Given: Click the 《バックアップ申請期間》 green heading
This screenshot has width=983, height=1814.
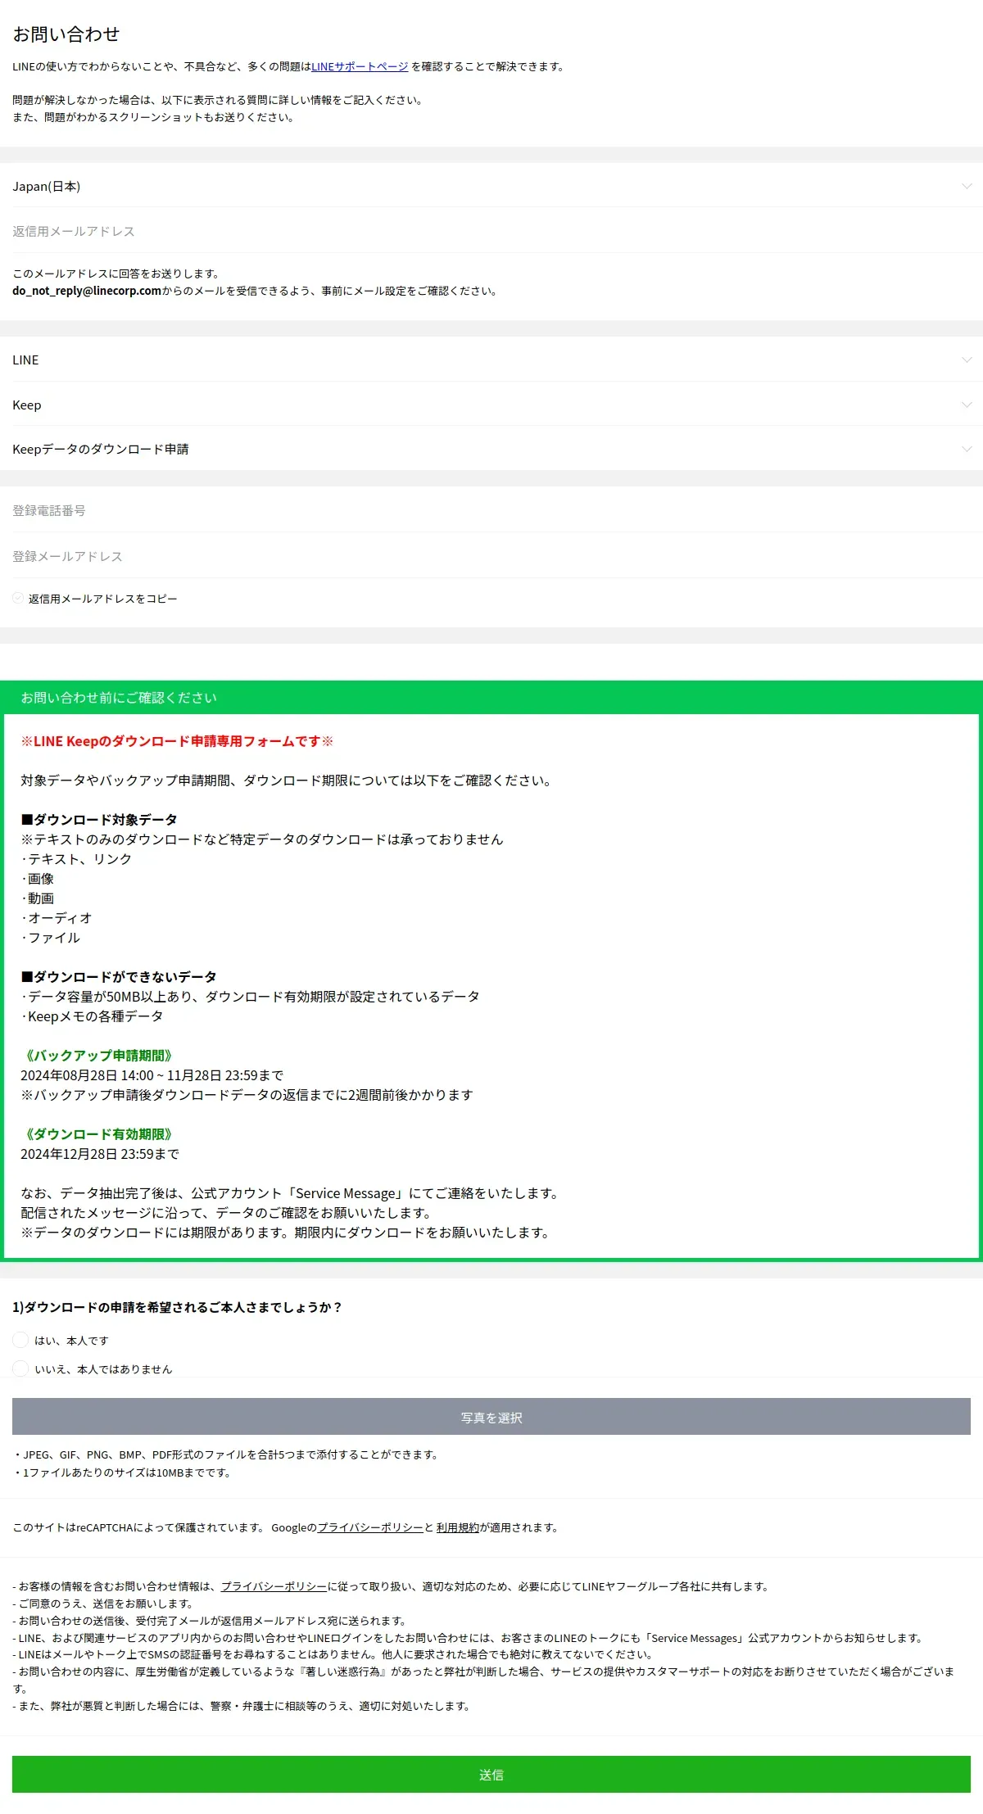Looking at the screenshot, I should 99,1056.
